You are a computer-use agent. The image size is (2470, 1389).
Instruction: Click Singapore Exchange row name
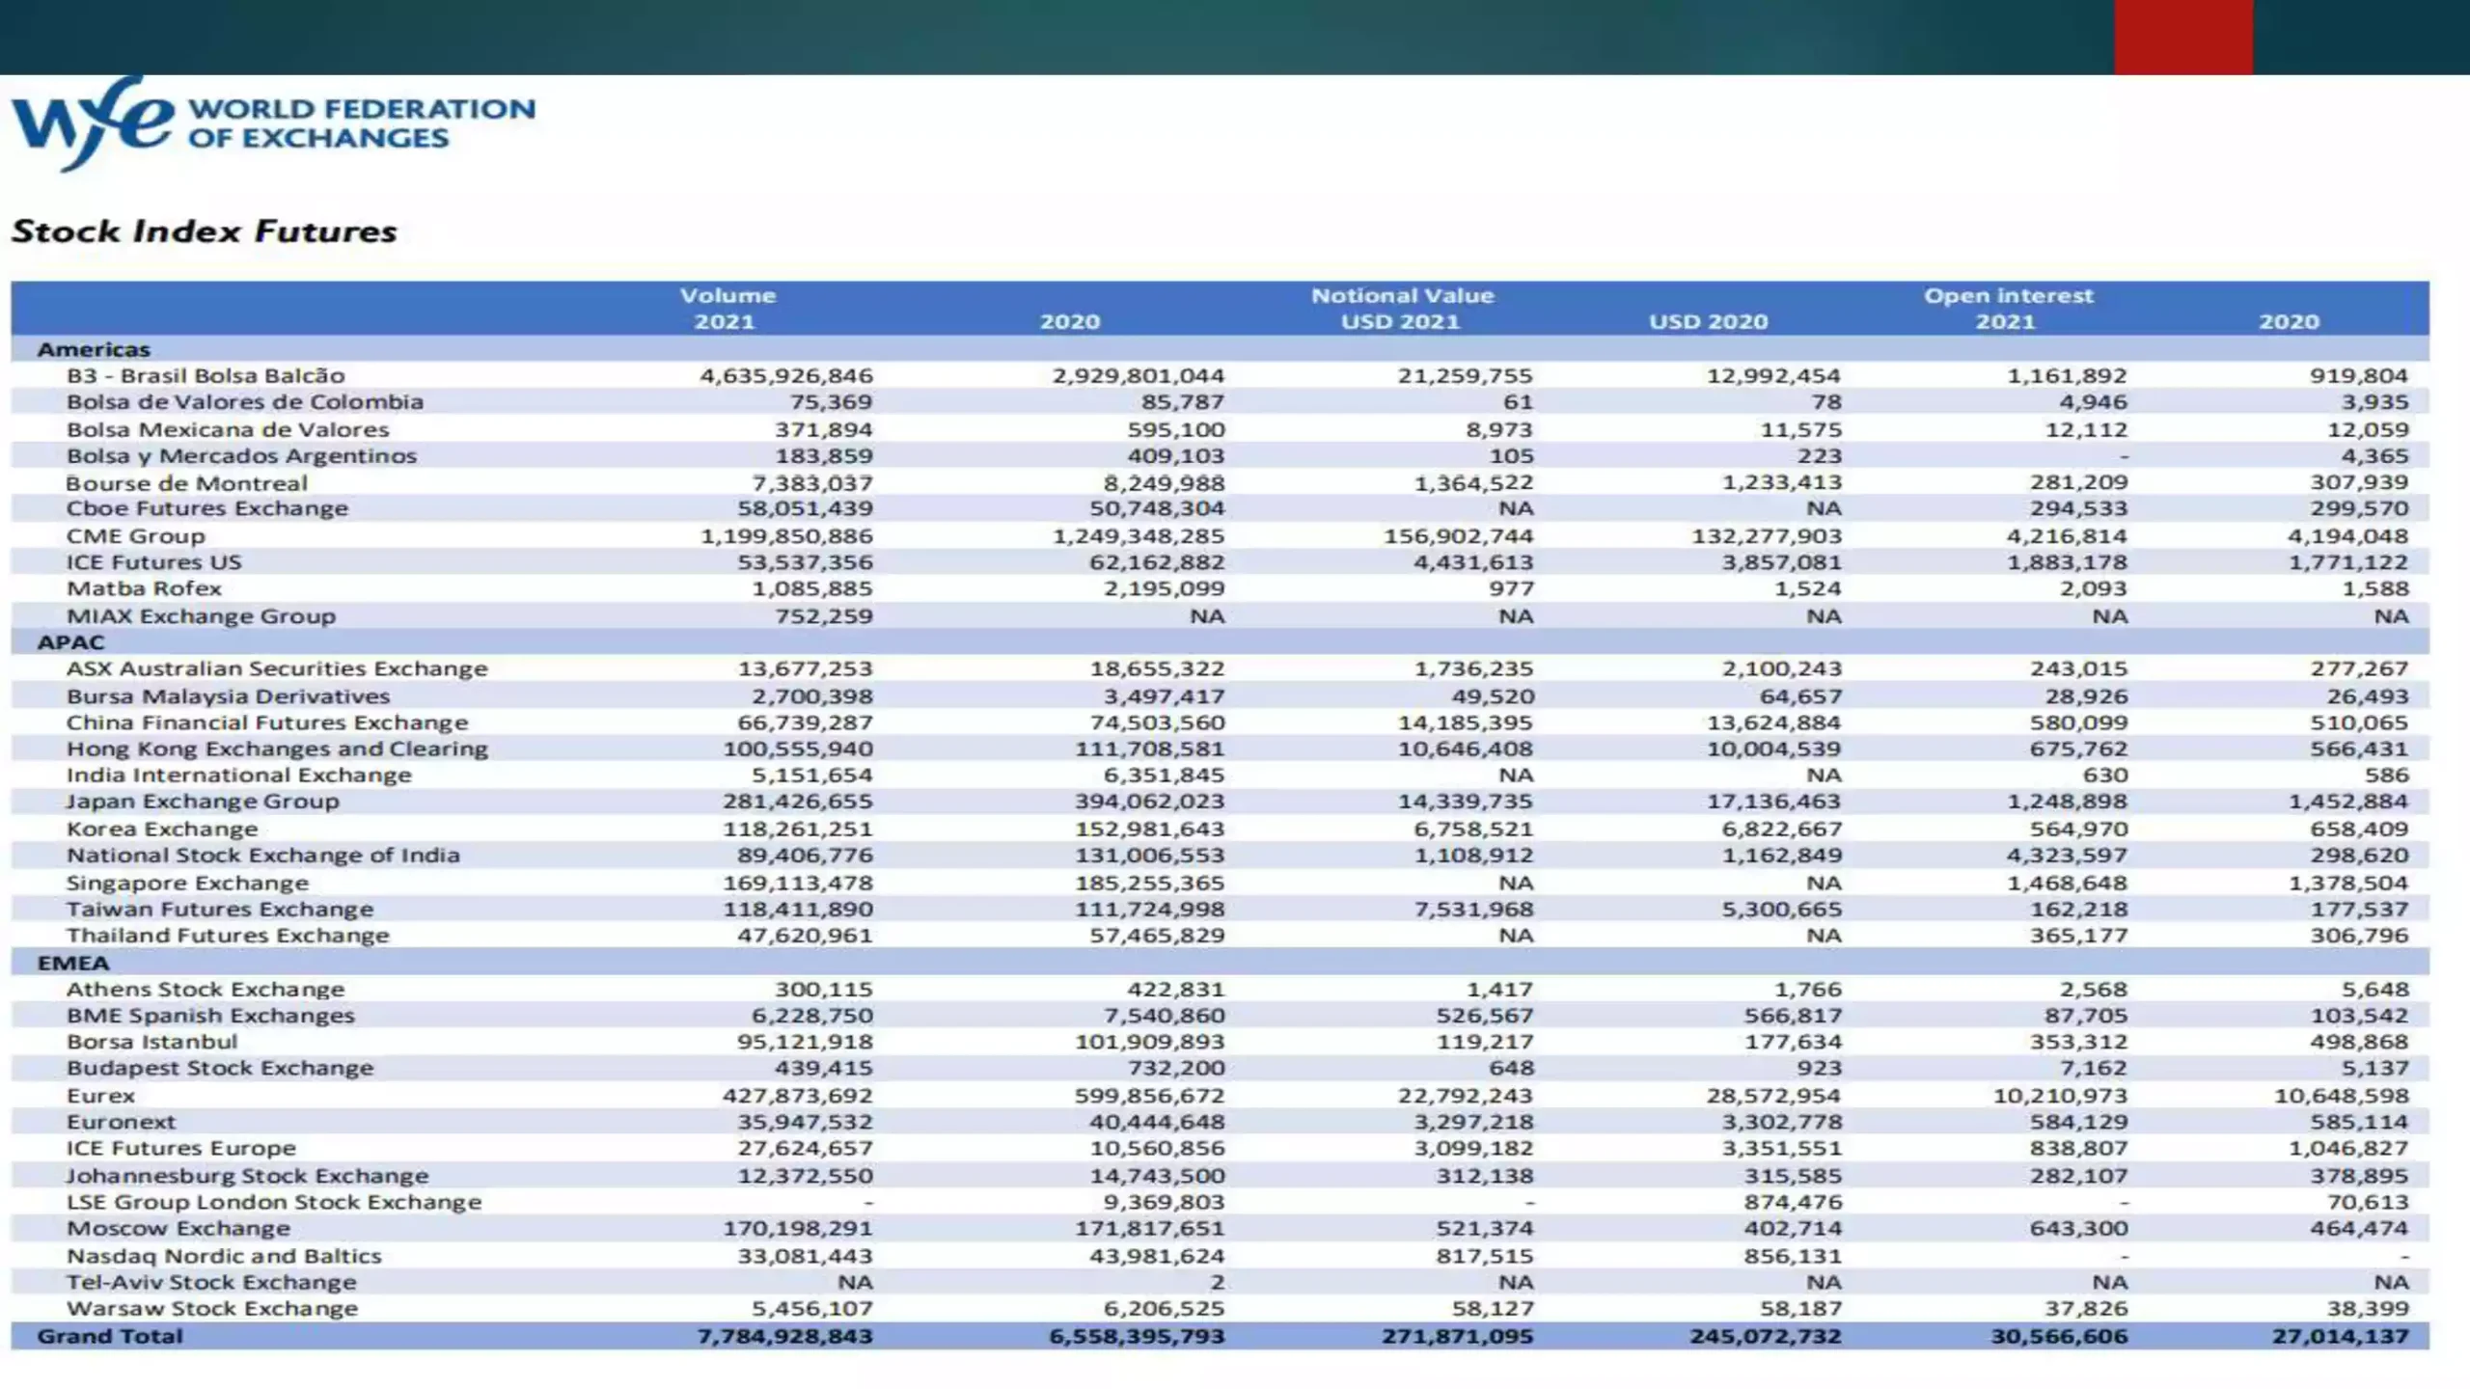(187, 883)
